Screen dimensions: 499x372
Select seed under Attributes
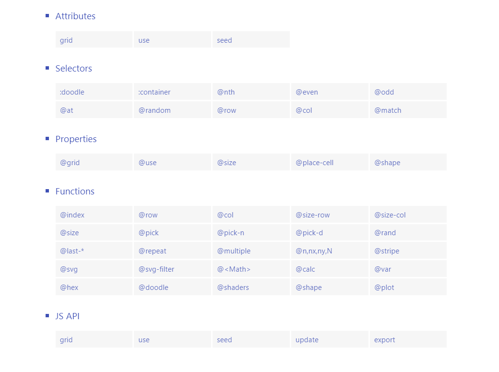(251, 39)
